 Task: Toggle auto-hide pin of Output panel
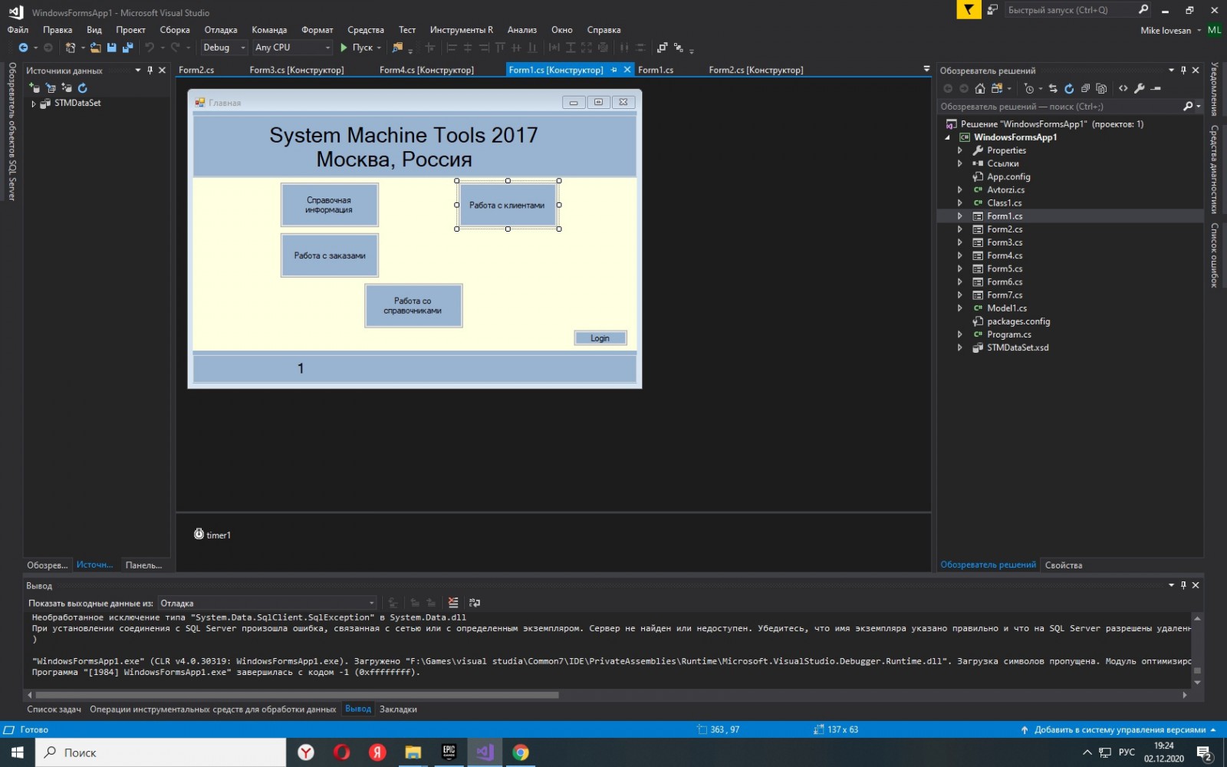[x=1183, y=585]
